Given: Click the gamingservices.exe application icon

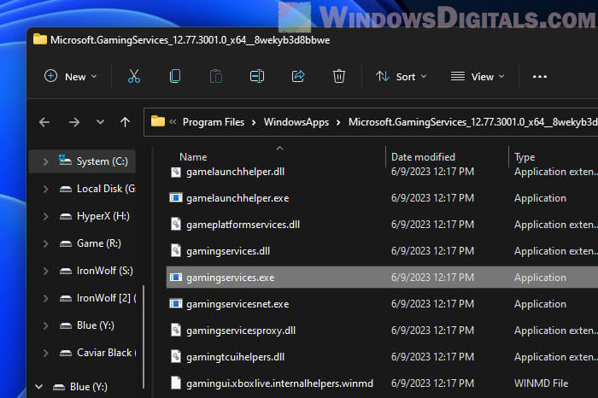Looking at the screenshot, I should pos(176,278).
